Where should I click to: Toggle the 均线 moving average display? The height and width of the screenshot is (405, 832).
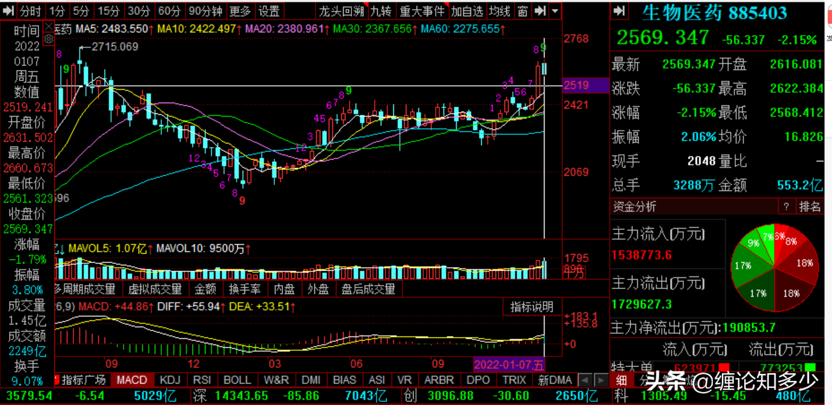click(x=500, y=11)
